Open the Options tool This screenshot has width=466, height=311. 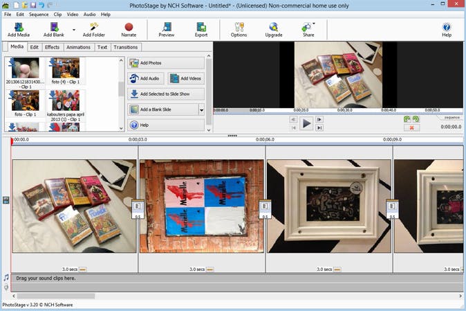239,30
